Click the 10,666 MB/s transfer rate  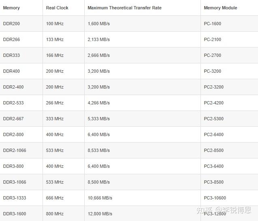coord(100,198)
